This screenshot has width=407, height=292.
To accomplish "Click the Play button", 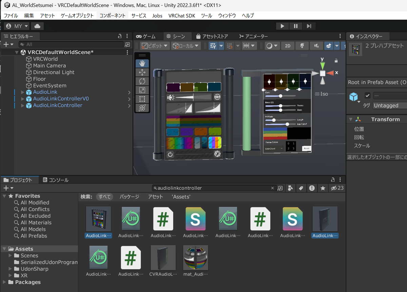I will coord(282,26).
